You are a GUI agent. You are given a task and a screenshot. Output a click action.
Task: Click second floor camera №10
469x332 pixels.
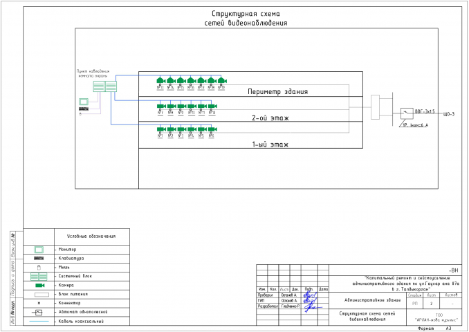[x=192, y=106]
